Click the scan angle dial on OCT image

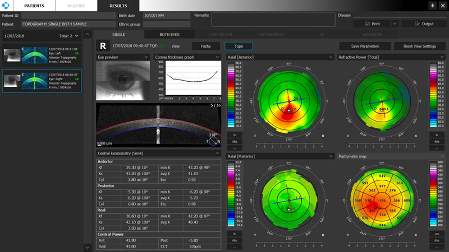click(x=213, y=141)
